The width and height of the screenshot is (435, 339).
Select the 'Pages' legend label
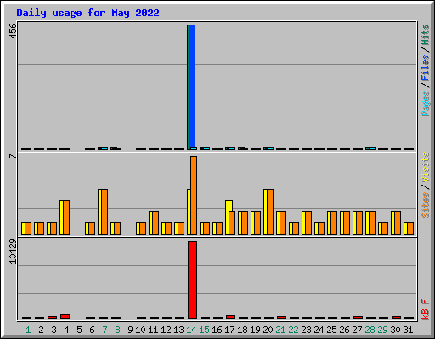pyautogui.click(x=426, y=103)
